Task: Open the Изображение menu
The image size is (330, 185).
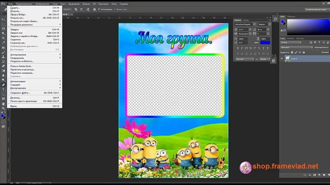Action: (42, 4)
